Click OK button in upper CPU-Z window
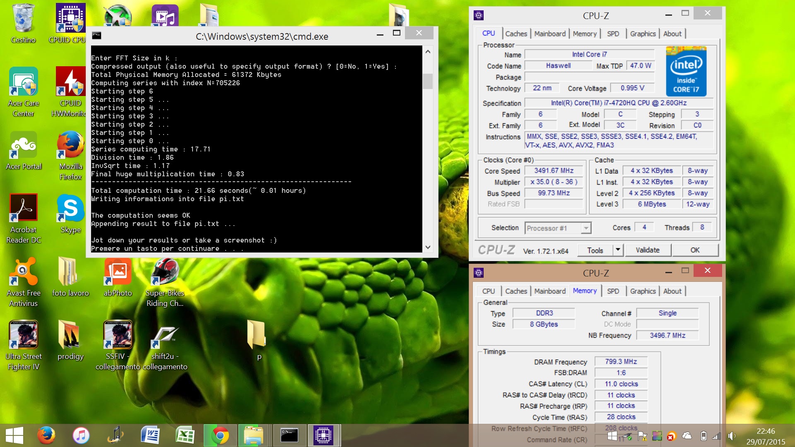The image size is (795, 447). coord(695,250)
